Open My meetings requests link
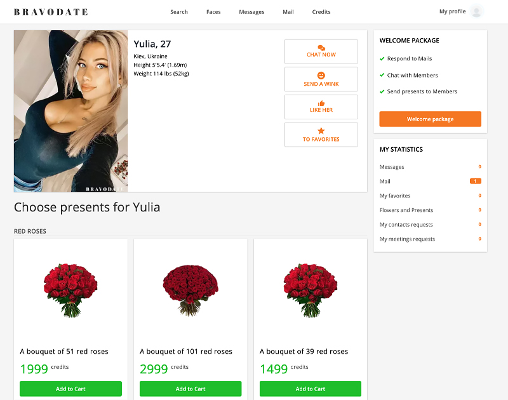This screenshot has height=400, width=508. tap(407, 239)
